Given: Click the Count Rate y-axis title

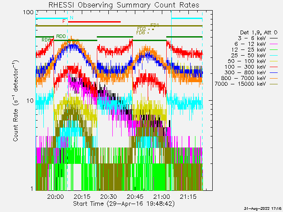Looking at the screenshot, I should coord(16,101).
